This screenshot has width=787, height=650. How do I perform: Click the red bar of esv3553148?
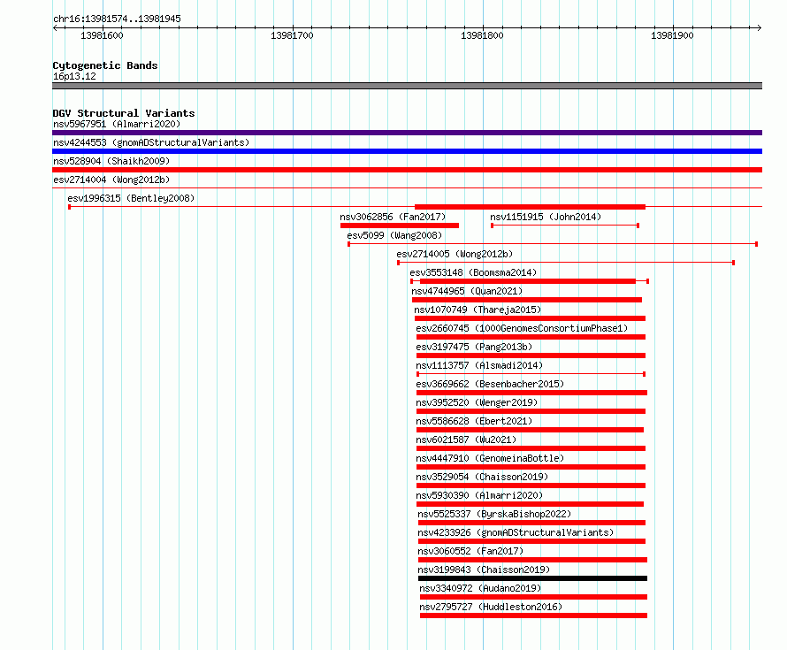[528, 281]
